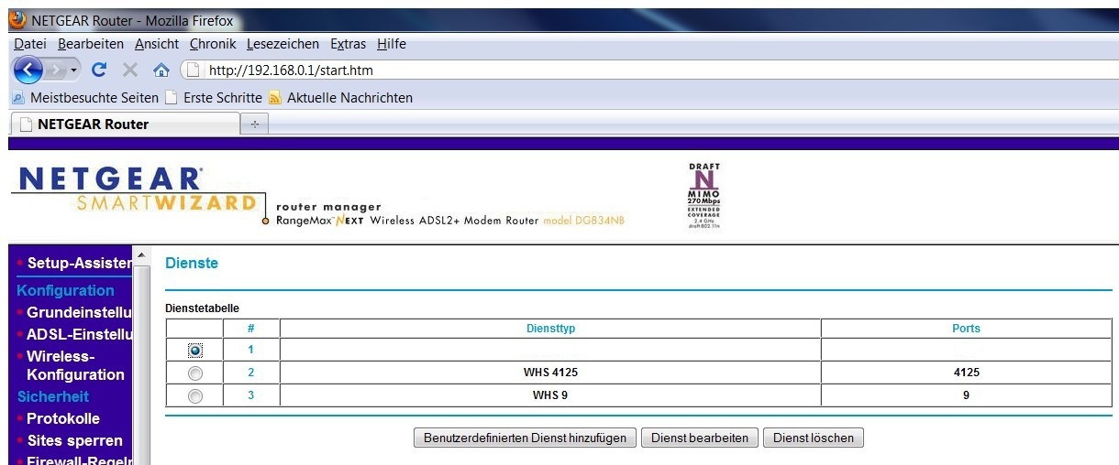The height and width of the screenshot is (465, 1119).
Task: Click the sidebar vertical scrollbar track
Action: click(141, 364)
